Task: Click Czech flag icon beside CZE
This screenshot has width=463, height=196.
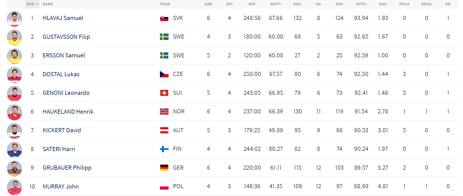Action: point(164,74)
